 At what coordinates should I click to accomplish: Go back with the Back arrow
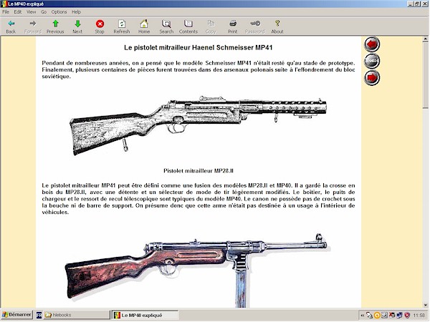11,26
